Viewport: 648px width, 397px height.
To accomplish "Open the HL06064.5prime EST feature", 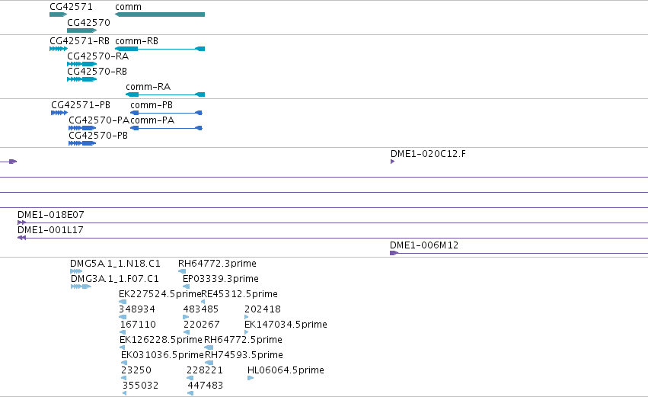I will coord(251,378).
